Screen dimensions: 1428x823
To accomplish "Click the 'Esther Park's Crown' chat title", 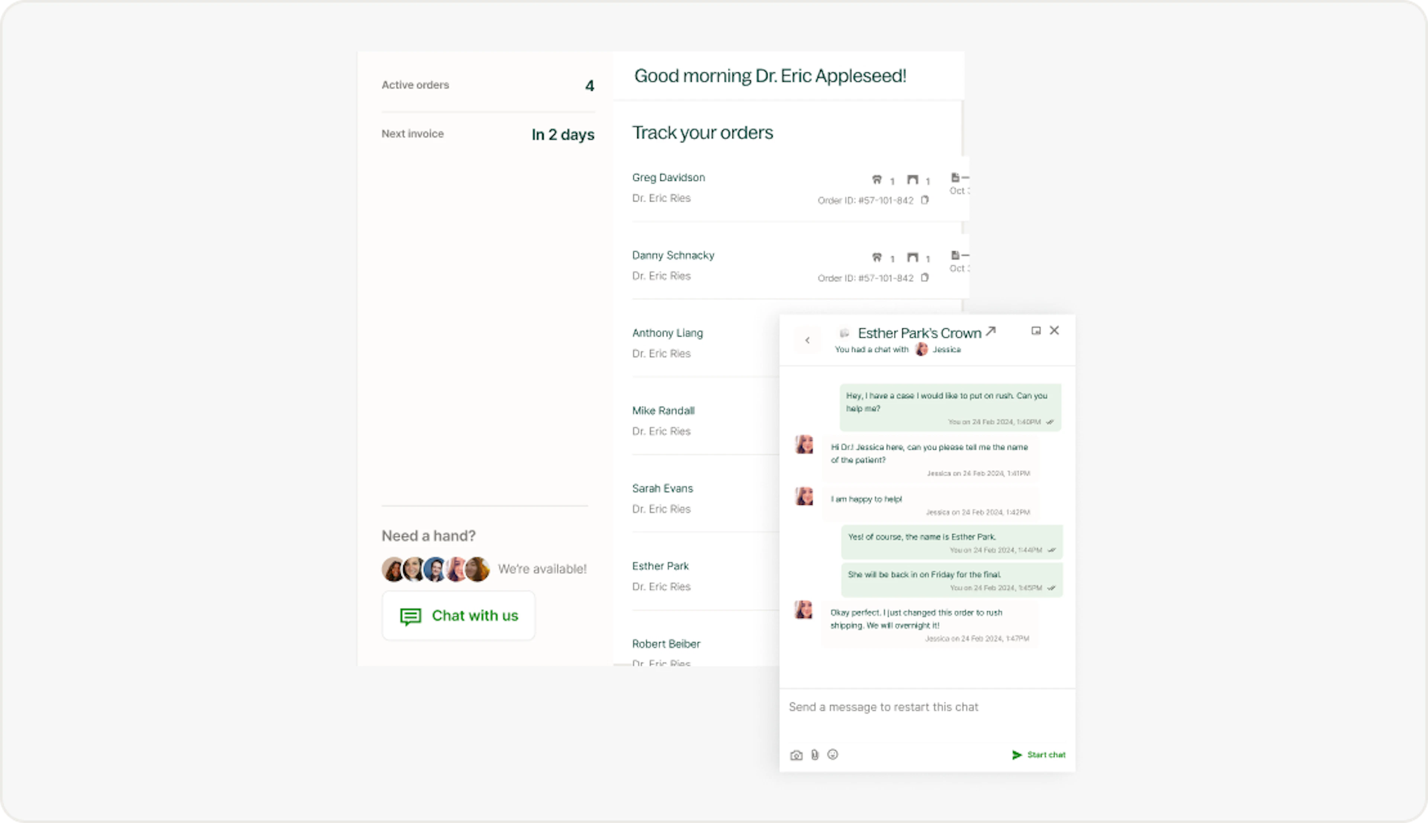I will 919,333.
